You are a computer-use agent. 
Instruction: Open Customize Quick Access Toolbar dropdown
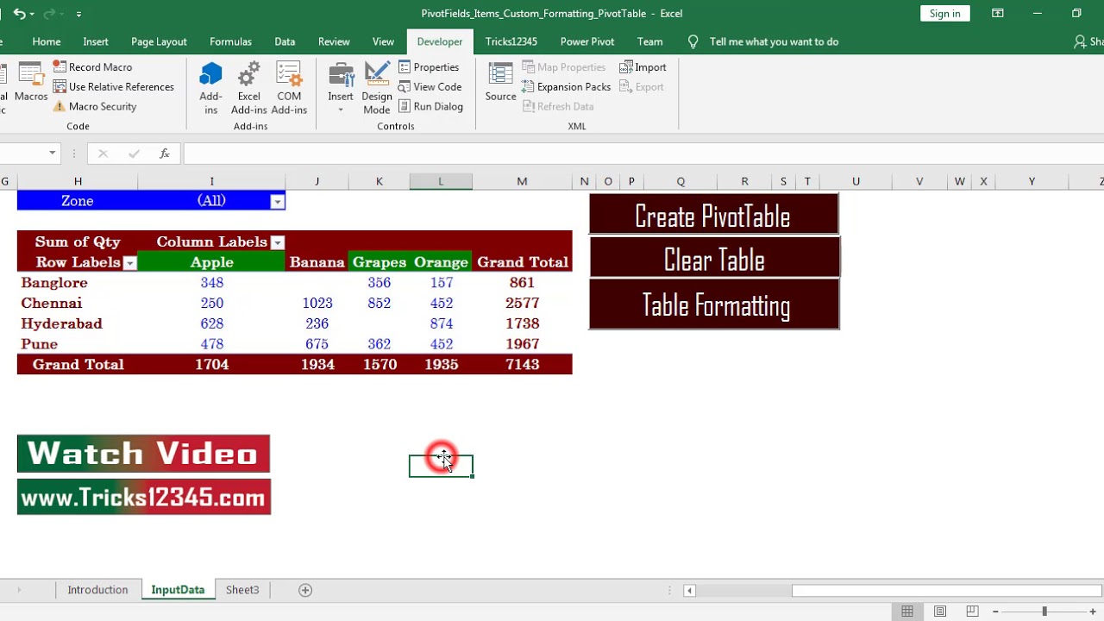(x=78, y=14)
